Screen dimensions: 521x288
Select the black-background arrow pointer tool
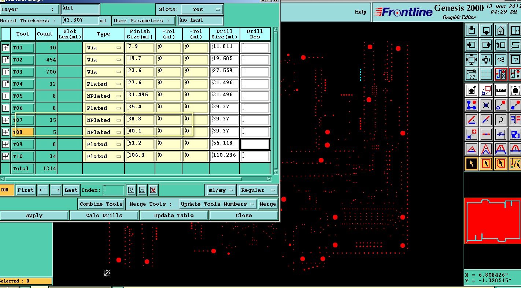(x=472, y=163)
